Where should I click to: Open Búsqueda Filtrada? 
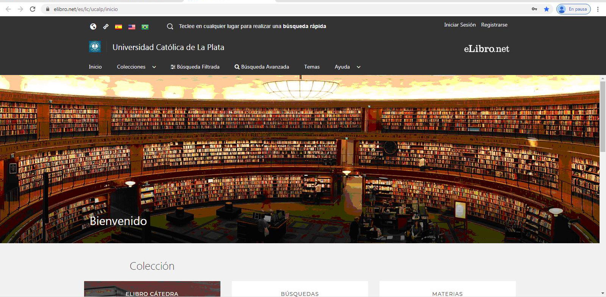tap(195, 67)
